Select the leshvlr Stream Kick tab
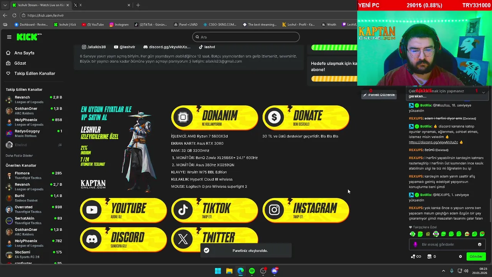492x277 pixels. (40, 5)
